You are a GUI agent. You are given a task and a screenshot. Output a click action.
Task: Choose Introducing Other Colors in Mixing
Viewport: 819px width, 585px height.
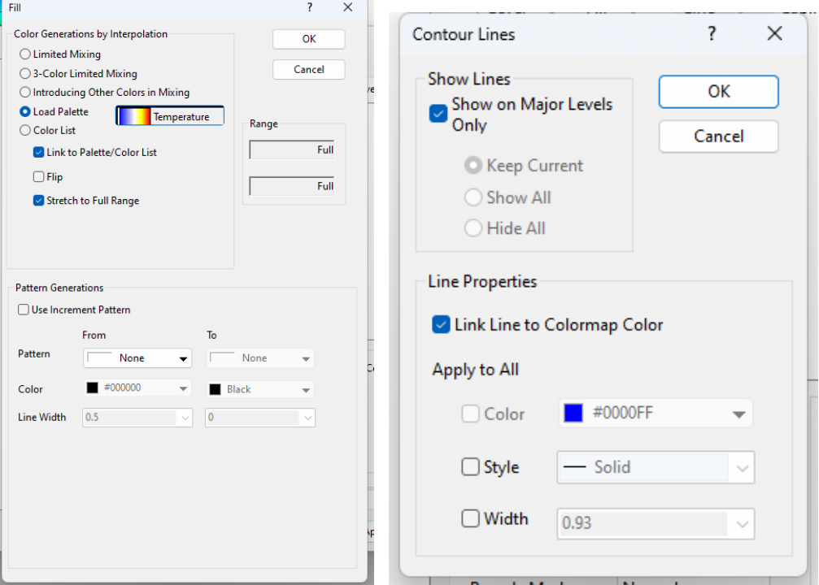pyautogui.click(x=25, y=93)
